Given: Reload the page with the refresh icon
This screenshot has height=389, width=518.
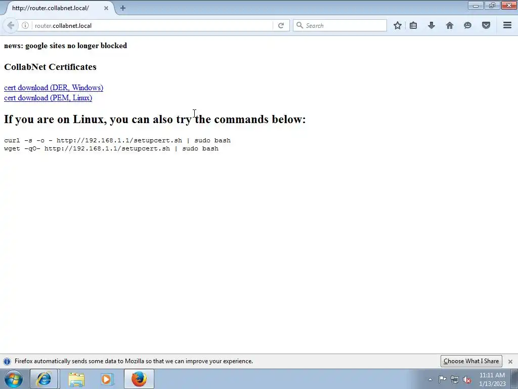Looking at the screenshot, I should [281, 25].
